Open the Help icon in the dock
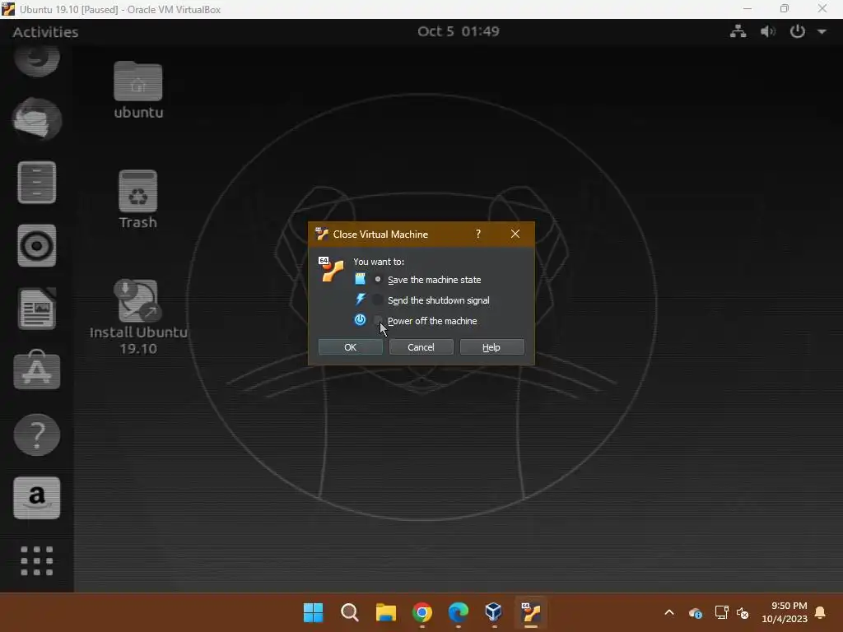This screenshot has width=843, height=632. 36,434
